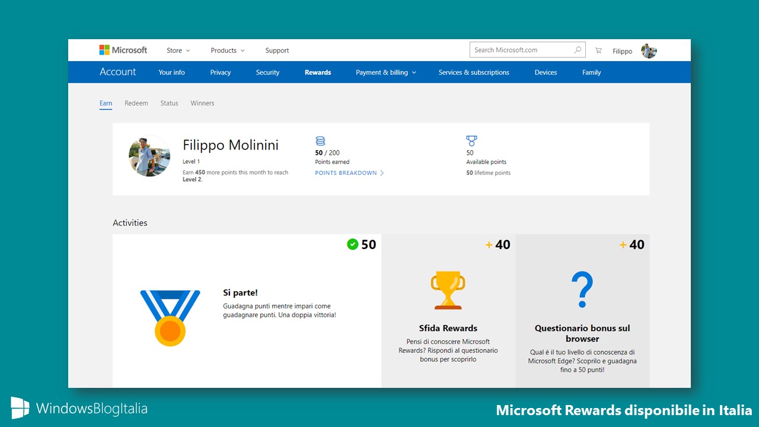Click the '50 / 200' points earned value
The height and width of the screenshot is (427, 759).
pyautogui.click(x=327, y=153)
